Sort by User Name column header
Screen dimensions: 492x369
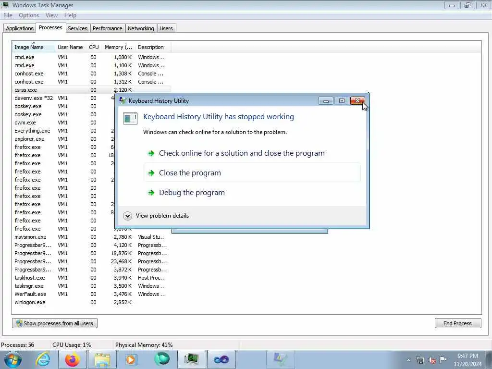tap(70, 47)
